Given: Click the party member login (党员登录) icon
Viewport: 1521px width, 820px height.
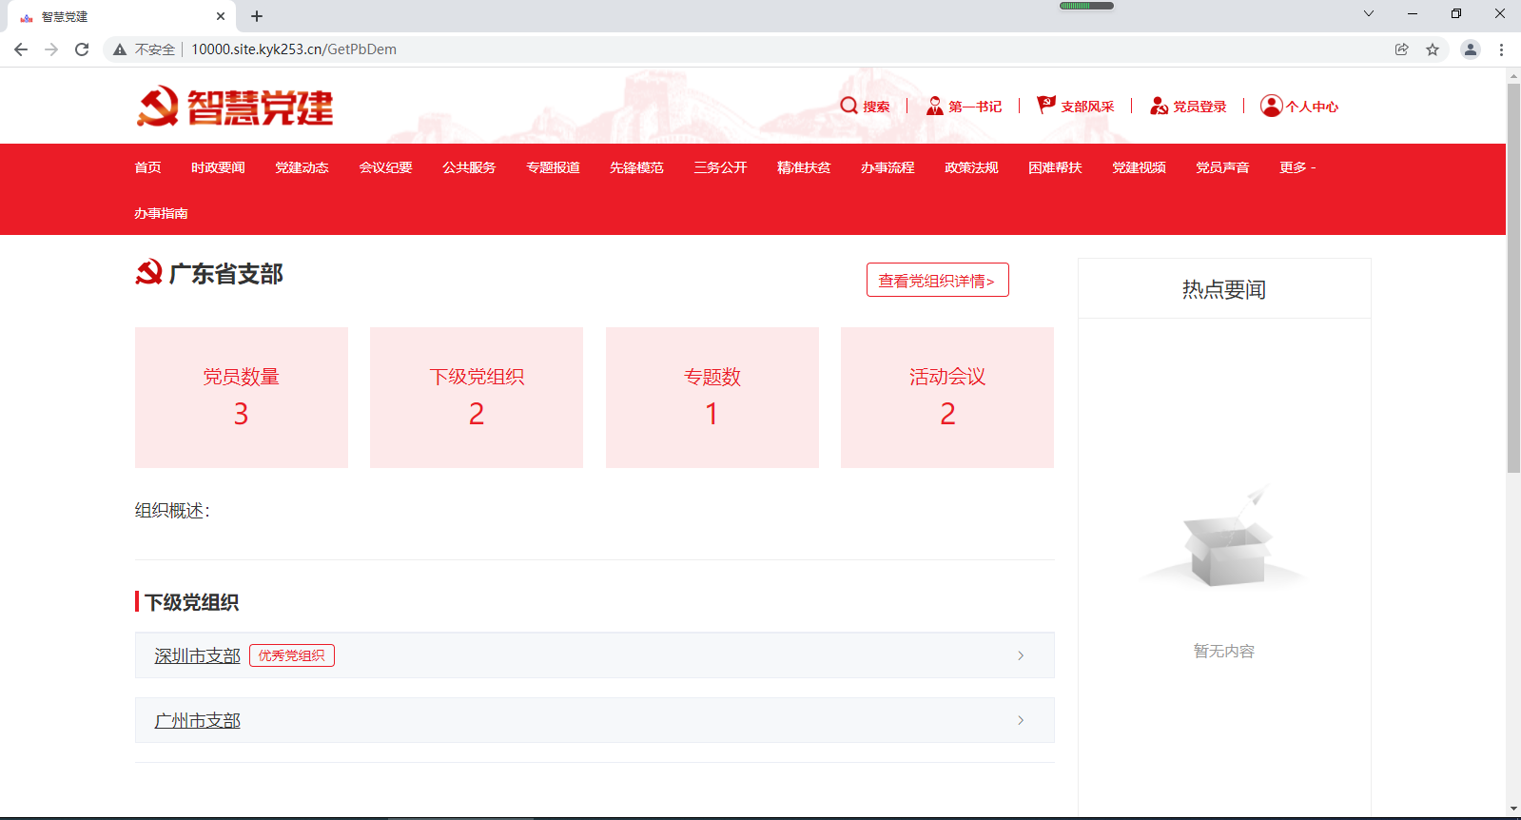Looking at the screenshot, I should point(1159,106).
